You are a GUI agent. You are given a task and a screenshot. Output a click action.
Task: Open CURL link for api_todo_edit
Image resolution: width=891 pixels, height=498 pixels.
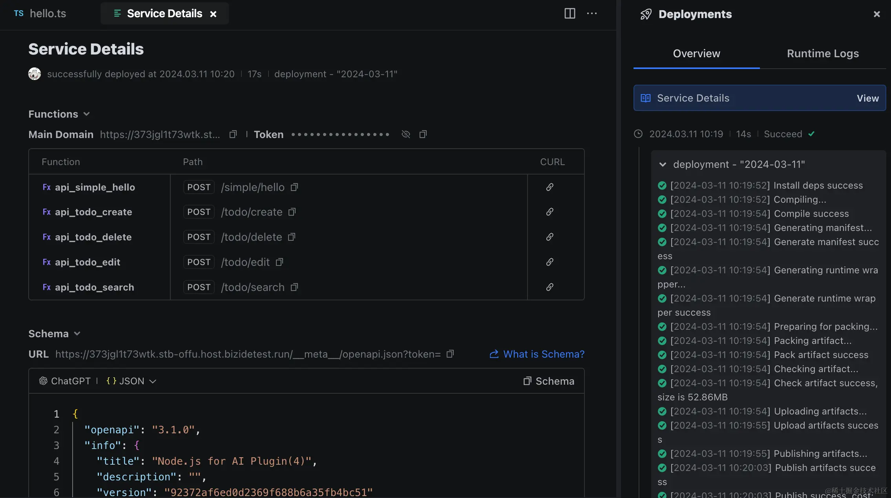[550, 262]
